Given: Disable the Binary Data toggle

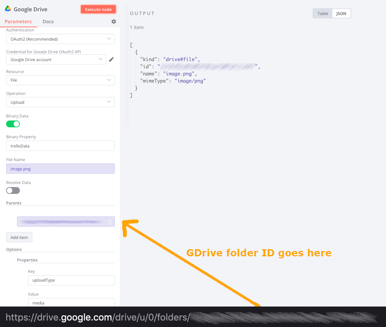Looking at the screenshot, I should coord(13,124).
